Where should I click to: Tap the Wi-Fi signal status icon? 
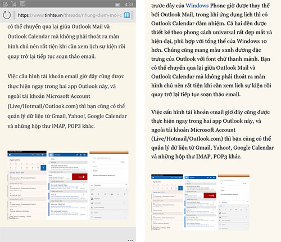tap(13, 4)
